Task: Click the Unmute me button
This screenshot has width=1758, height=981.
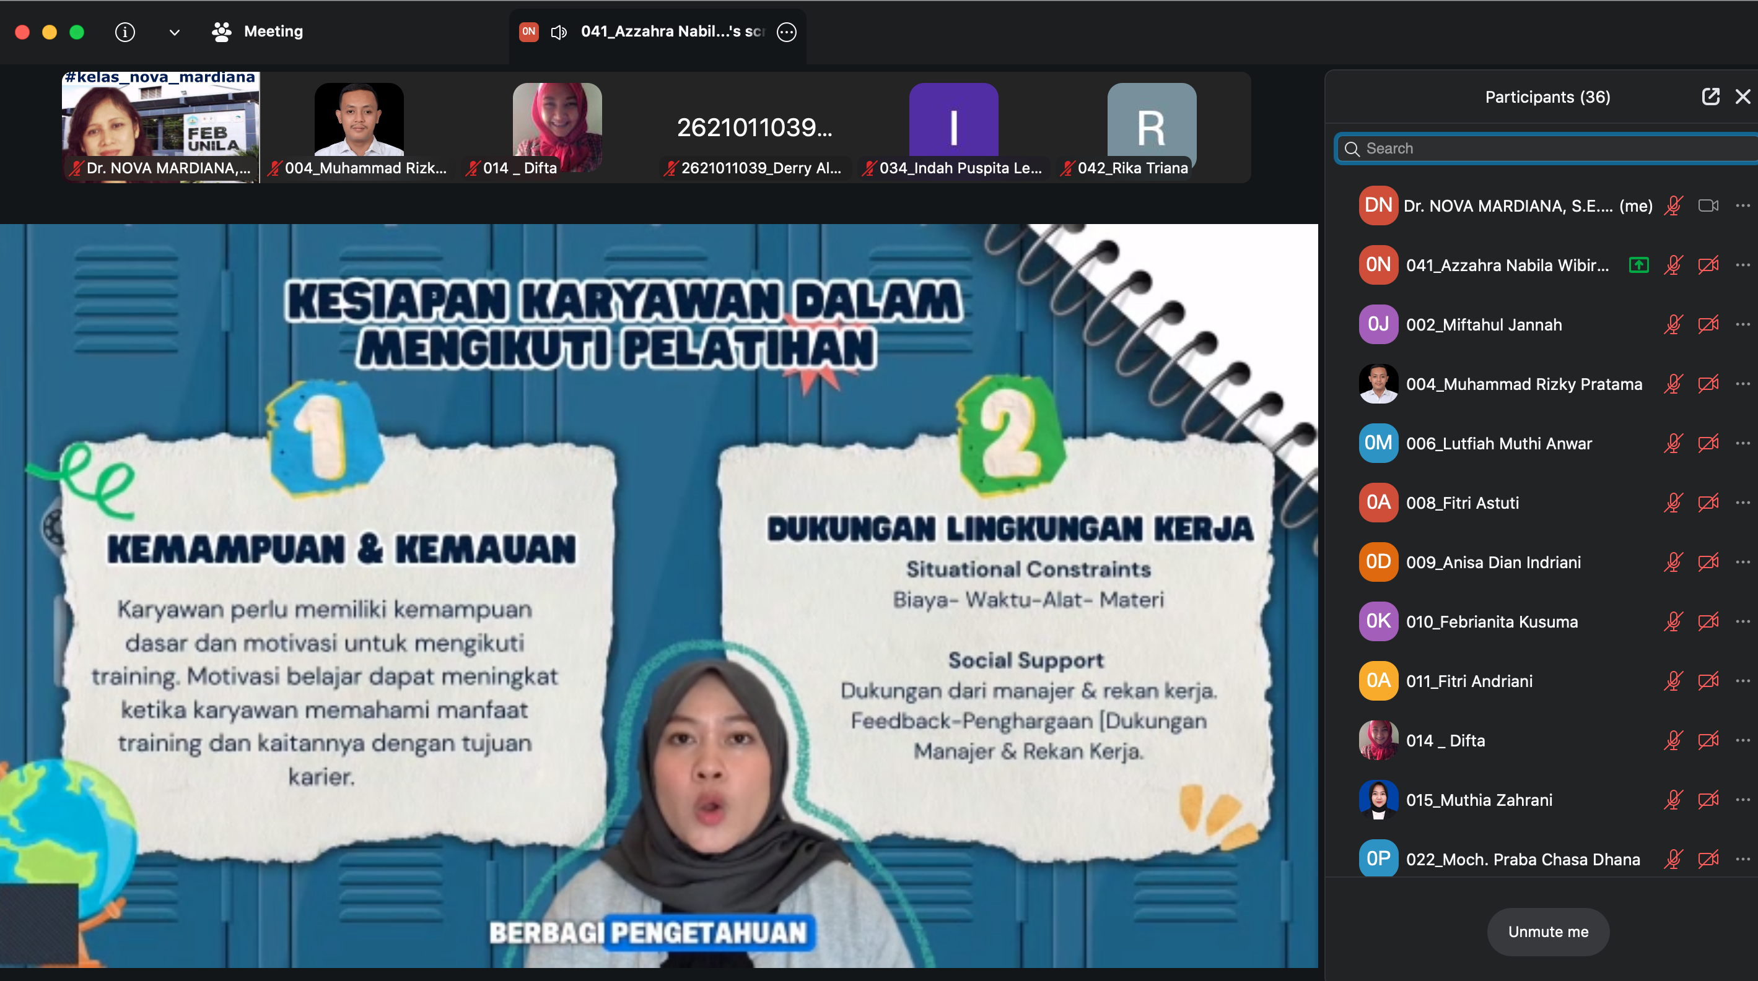Action: [x=1548, y=932]
